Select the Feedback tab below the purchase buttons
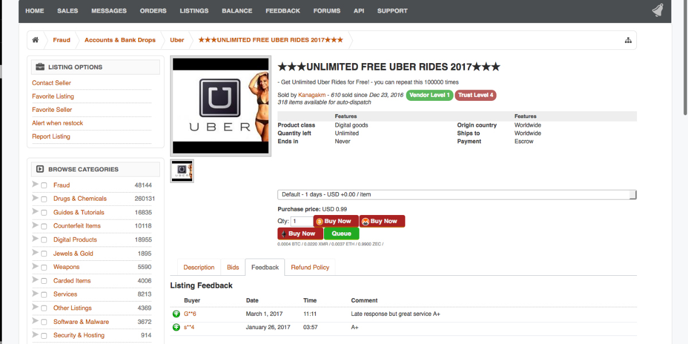 coord(265,267)
